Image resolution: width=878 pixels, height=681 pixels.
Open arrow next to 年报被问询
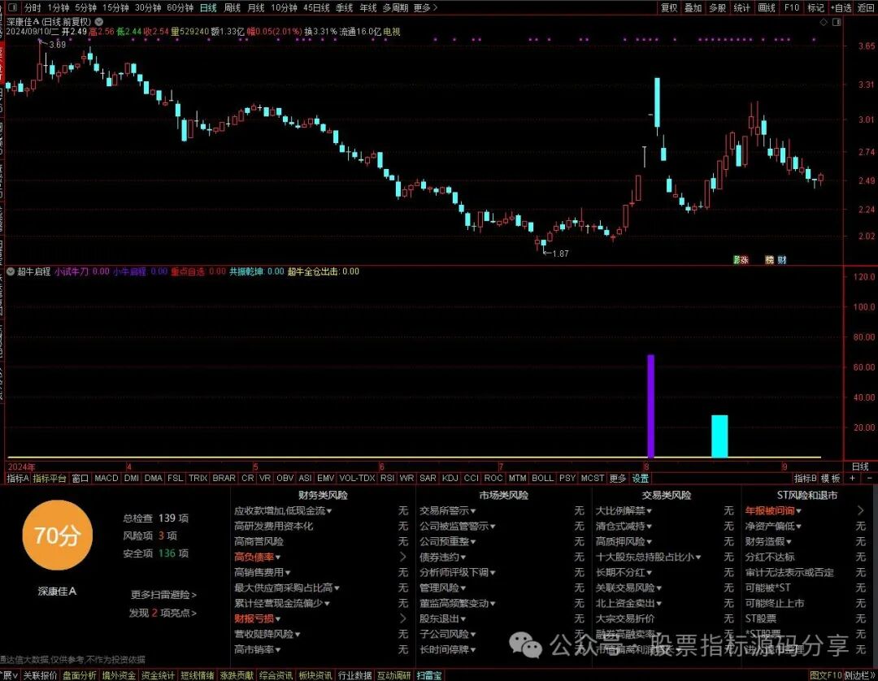(861, 511)
